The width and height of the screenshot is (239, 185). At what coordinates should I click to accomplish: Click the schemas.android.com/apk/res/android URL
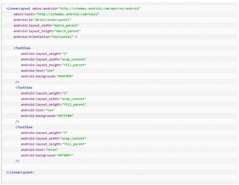click(x=100, y=9)
